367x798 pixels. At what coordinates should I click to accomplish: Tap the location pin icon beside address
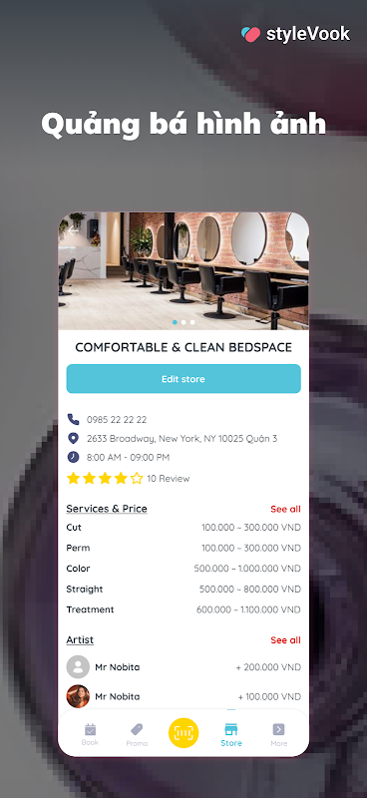click(73, 438)
